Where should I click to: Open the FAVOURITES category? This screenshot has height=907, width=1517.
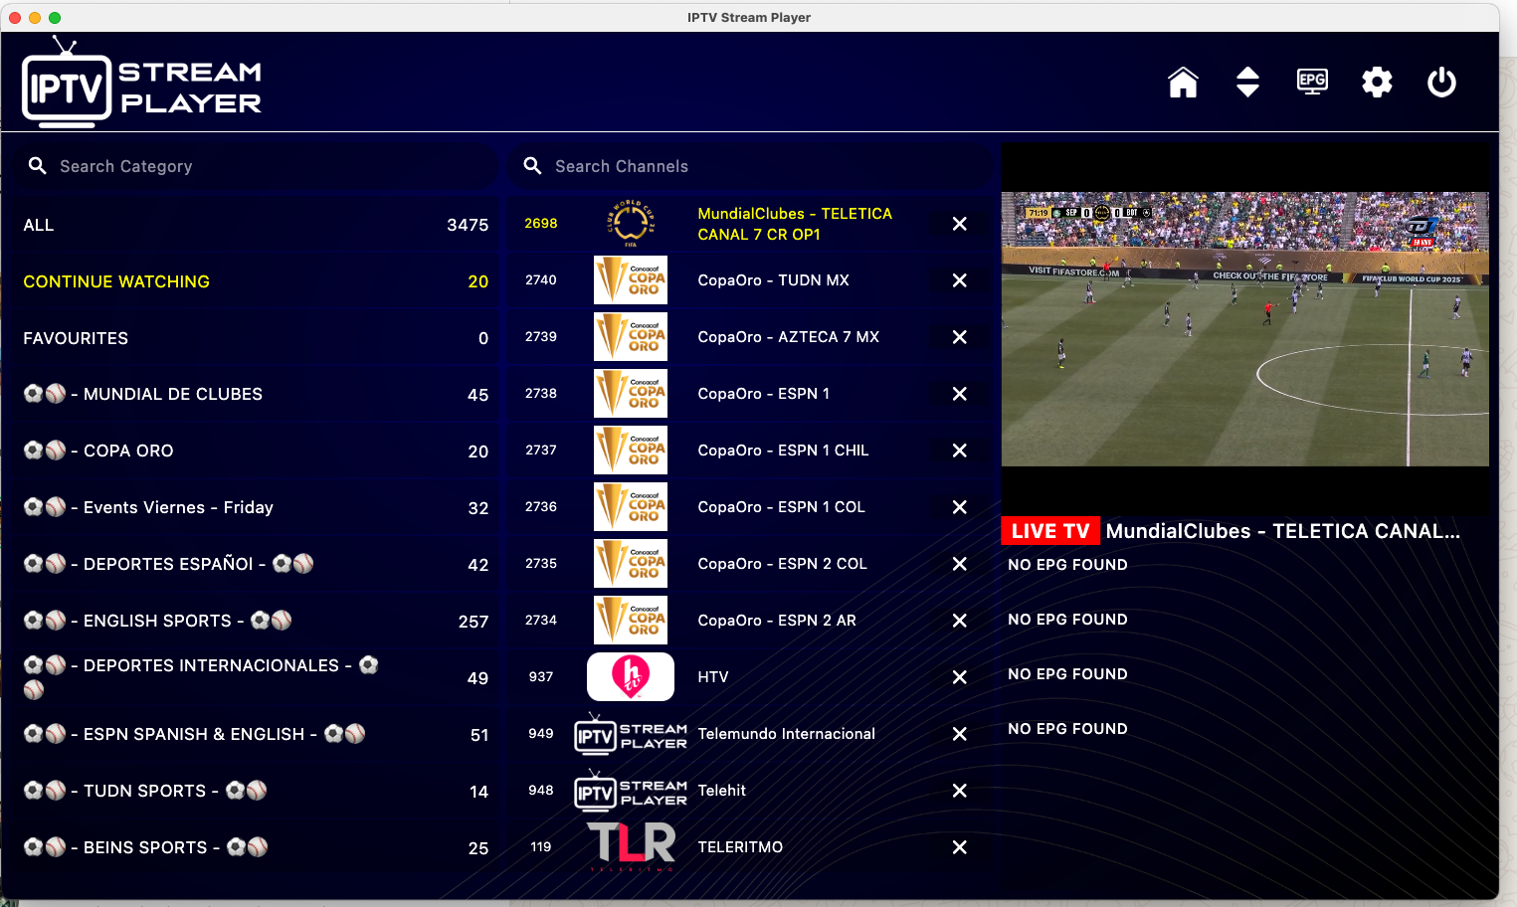pyautogui.click(x=255, y=338)
